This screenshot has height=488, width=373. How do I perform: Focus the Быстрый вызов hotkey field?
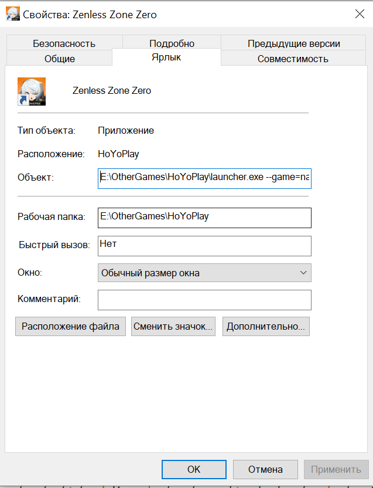204,246
